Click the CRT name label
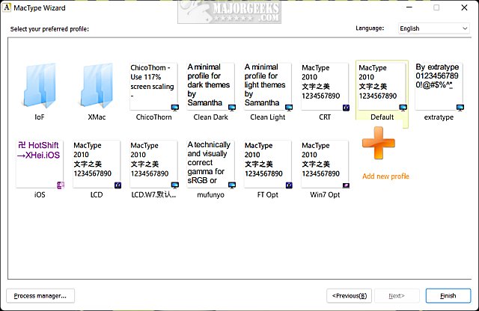The image size is (479, 311). [325, 117]
